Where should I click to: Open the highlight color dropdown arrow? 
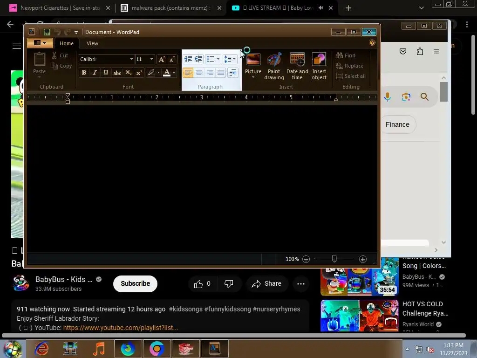[158, 72]
